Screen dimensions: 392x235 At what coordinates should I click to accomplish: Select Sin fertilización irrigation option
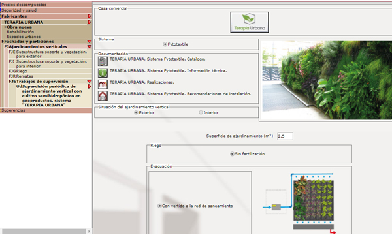tap(232, 154)
